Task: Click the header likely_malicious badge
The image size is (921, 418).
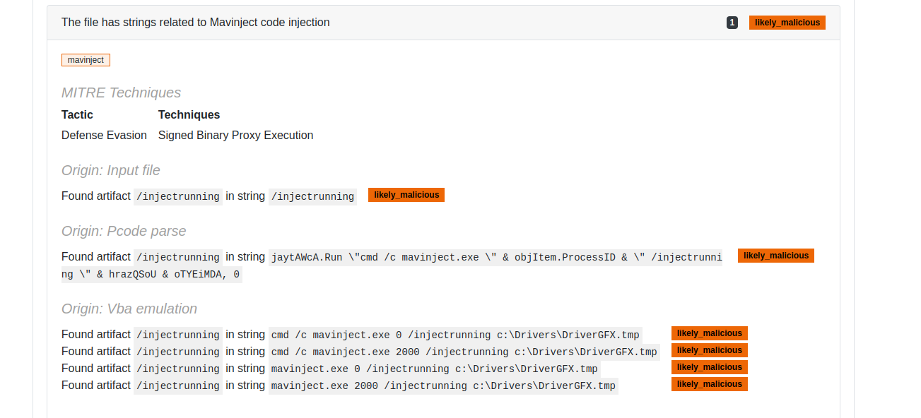Action: 787,23
